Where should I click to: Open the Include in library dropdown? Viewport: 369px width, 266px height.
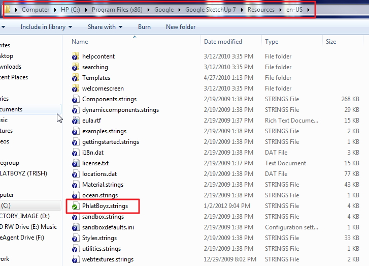click(x=46, y=27)
